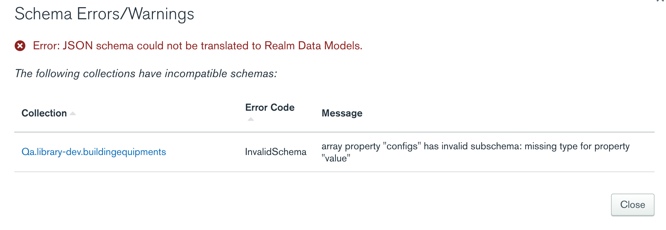
Task: Click the "value" text in the message cell
Action: 336,159
